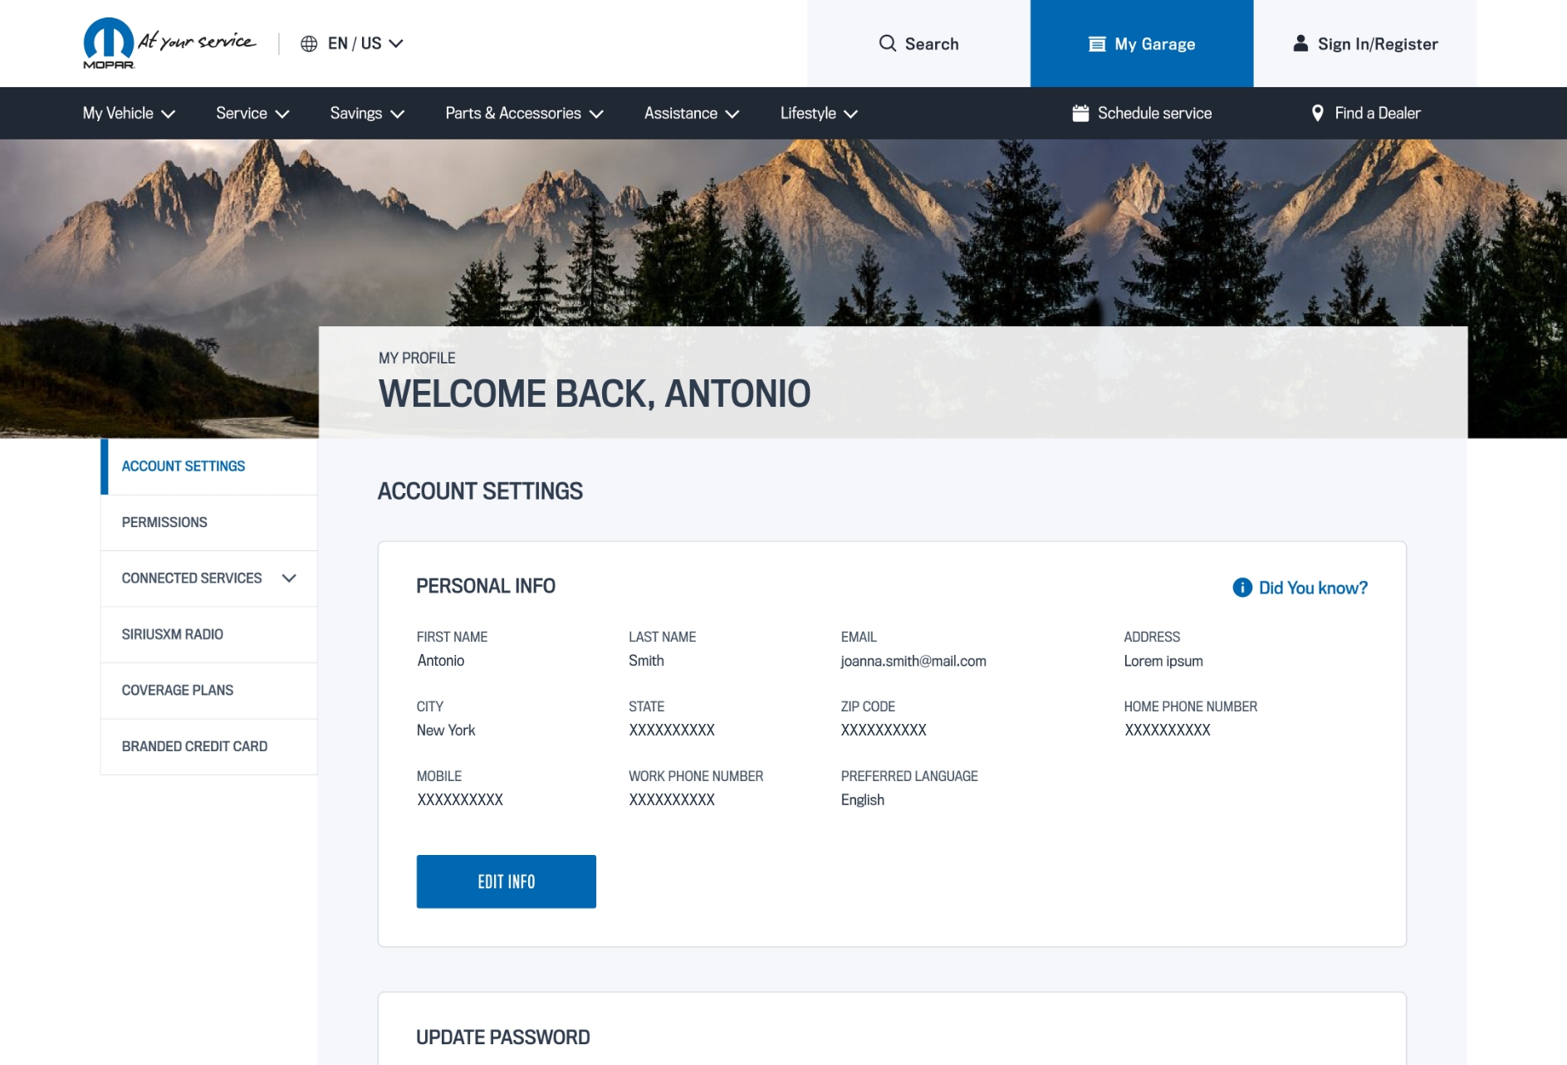Screen dimensions: 1567x1065
Task: Open the Savings dropdown menu
Action: pyautogui.click(x=367, y=114)
